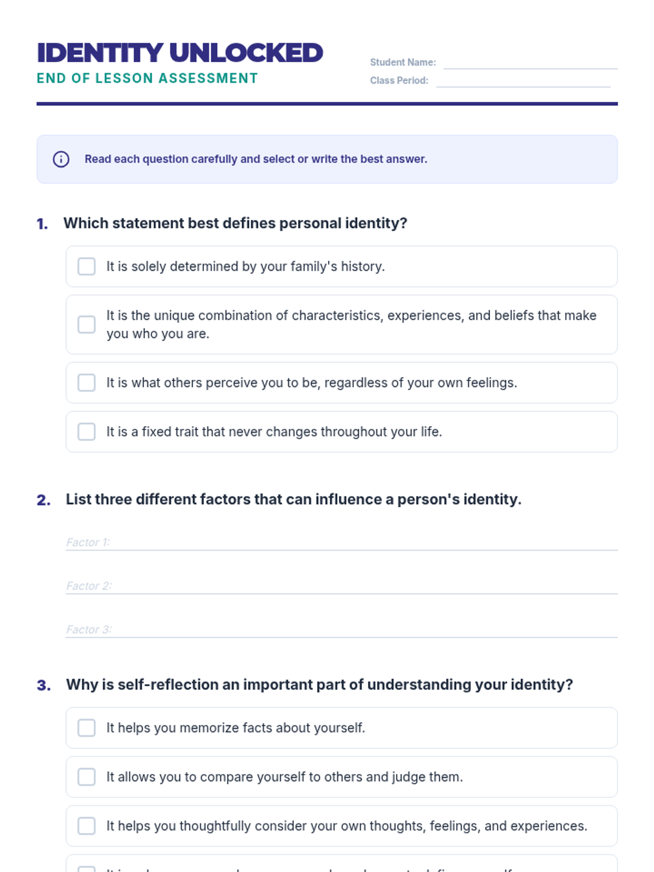Click the Factor 1 answer field
This screenshot has height=872, width=654.
pyautogui.click(x=341, y=542)
